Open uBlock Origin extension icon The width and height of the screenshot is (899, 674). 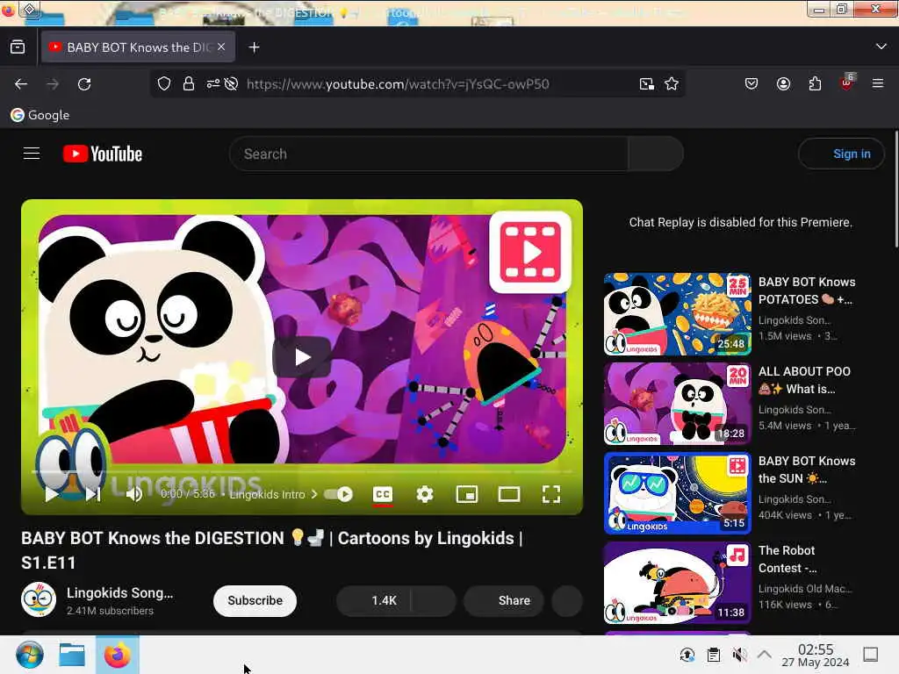tap(846, 82)
